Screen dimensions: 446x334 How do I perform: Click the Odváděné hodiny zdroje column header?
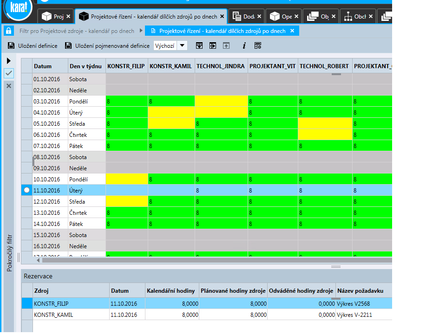[301, 290]
